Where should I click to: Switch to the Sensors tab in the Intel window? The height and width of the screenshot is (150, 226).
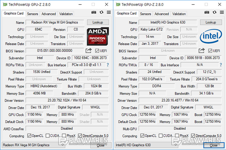(x=145, y=14)
